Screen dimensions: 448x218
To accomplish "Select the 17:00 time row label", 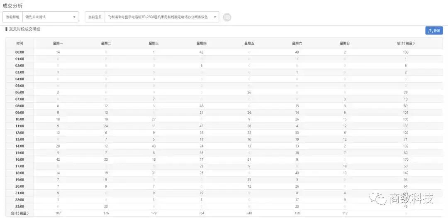I will 20,166.
